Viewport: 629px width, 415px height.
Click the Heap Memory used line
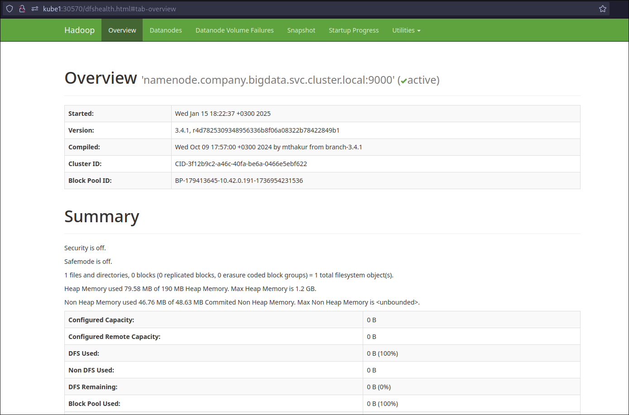pyautogui.click(x=190, y=289)
